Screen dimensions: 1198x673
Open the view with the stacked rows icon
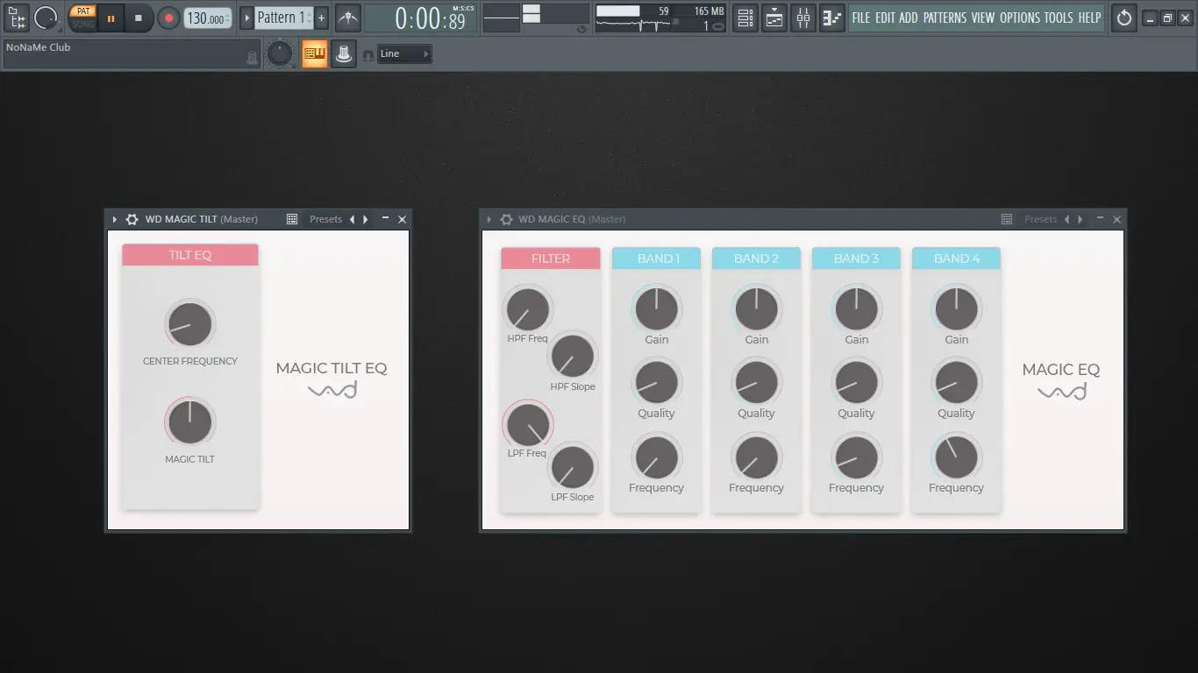(745, 18)
